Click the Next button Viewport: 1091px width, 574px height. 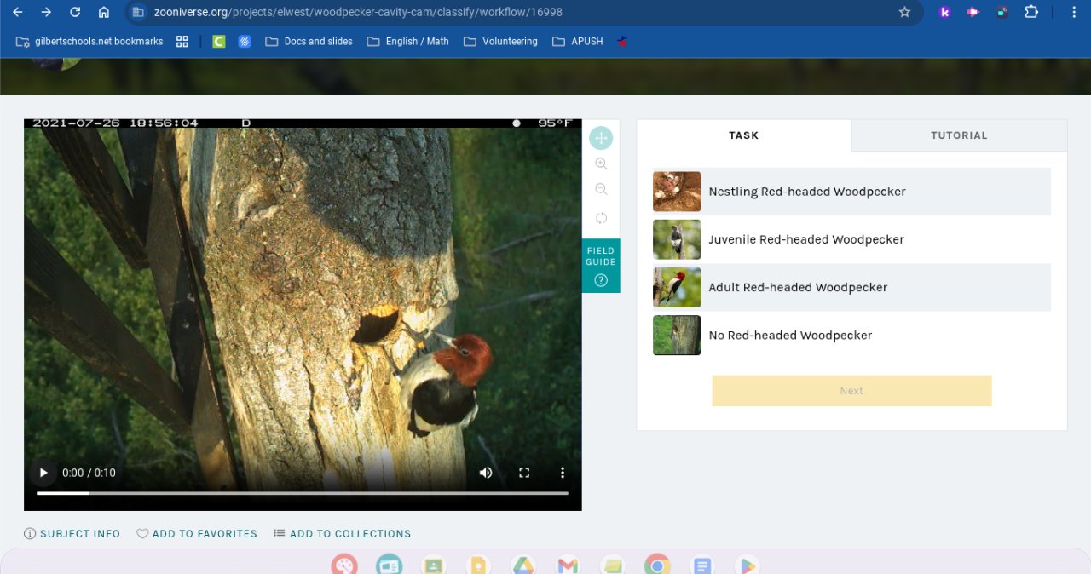[851, 391]
